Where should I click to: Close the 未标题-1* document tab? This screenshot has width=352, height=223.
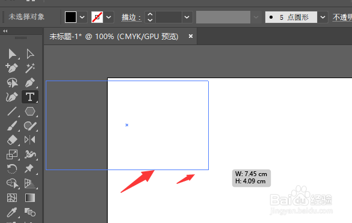click(191, 36)
